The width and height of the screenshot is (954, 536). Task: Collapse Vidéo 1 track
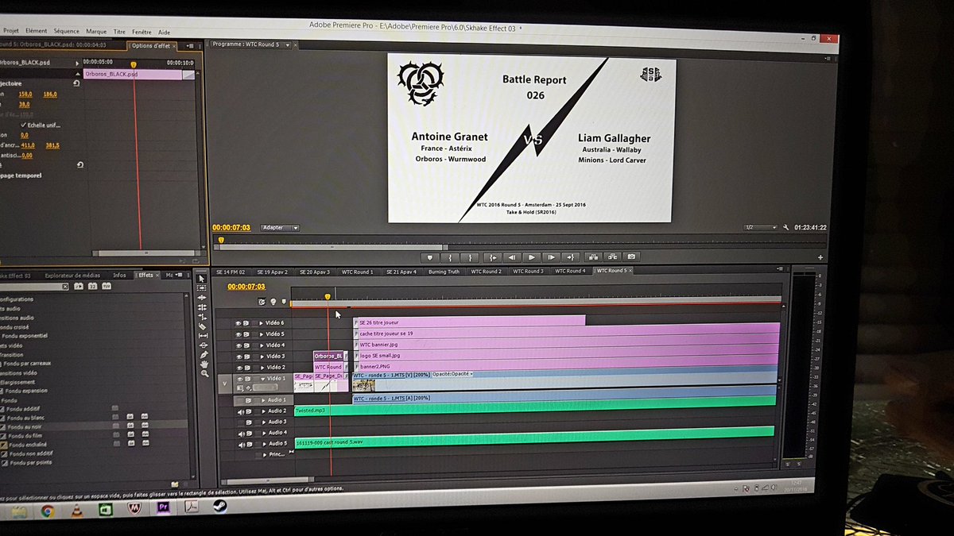[262, 379]
